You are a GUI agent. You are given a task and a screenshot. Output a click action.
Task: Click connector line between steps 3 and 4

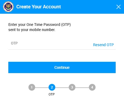(x=82, y=87)
